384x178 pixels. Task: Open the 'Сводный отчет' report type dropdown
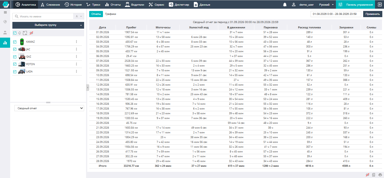49,108
